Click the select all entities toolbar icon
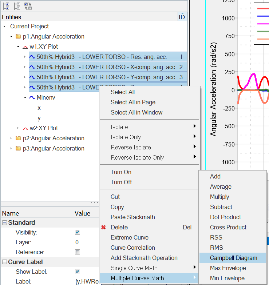 [x=6, y=6]
